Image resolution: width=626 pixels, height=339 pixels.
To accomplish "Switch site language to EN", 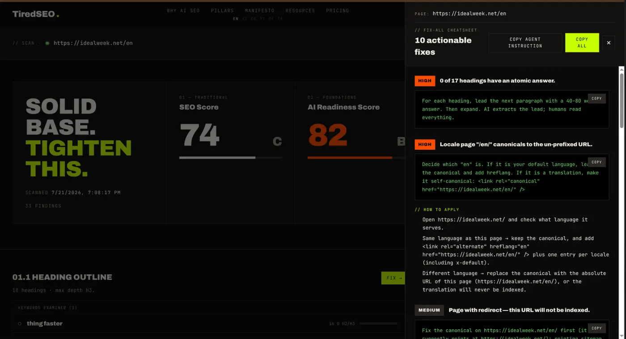I will tap(236, 19).
